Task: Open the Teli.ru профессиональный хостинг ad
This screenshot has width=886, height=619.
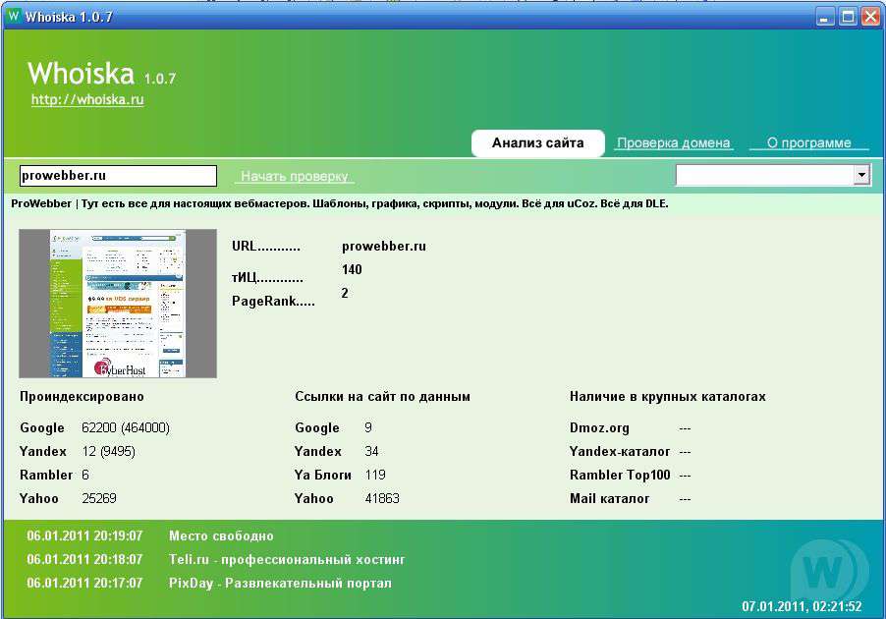Action: 287,560
